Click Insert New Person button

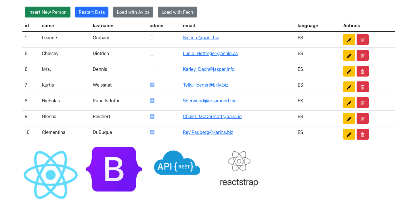(47, 12)
